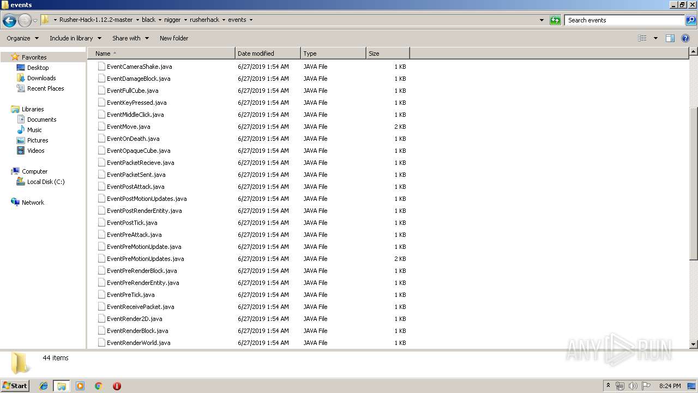The width and height of the screenshot is (698, 393).
Task: Sort by the Type column header
Action: pos(333,53)
